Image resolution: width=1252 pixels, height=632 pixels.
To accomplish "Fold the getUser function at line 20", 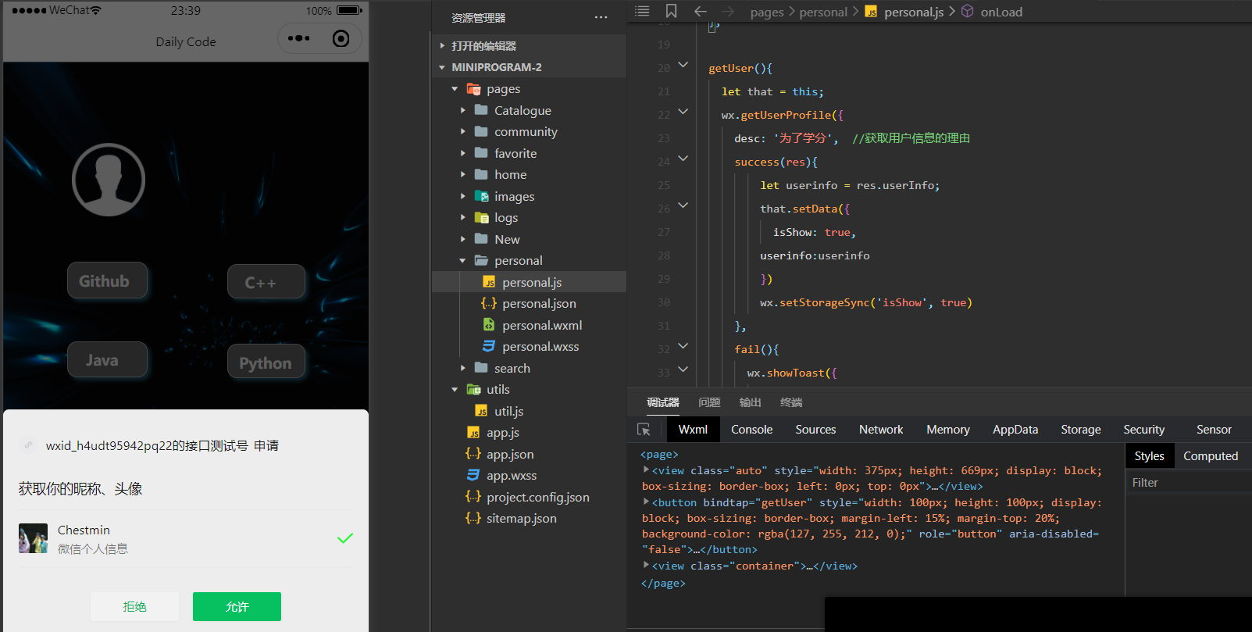I will pos(683,65).
